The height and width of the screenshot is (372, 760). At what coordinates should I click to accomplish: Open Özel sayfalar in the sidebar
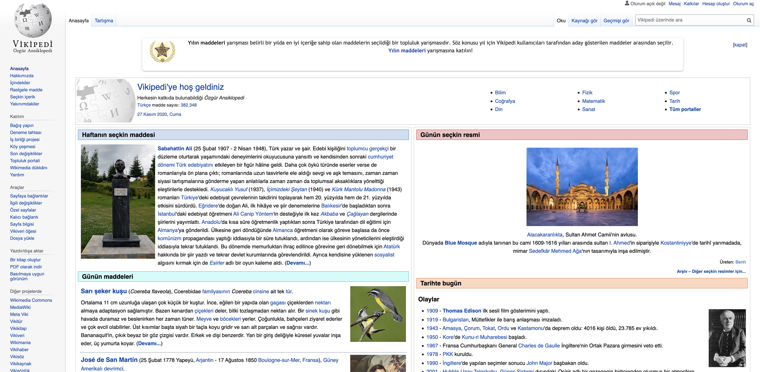coord(23,210)
